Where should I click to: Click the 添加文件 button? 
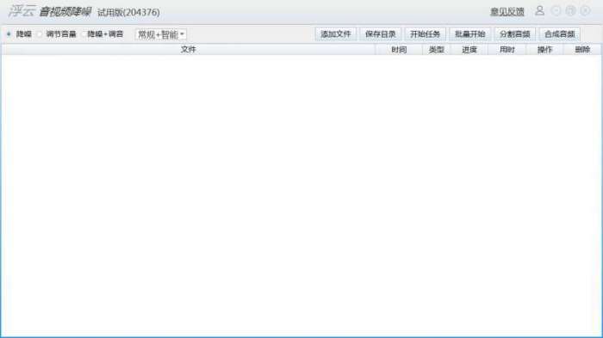pyautogui.click(x=336, y=34)
